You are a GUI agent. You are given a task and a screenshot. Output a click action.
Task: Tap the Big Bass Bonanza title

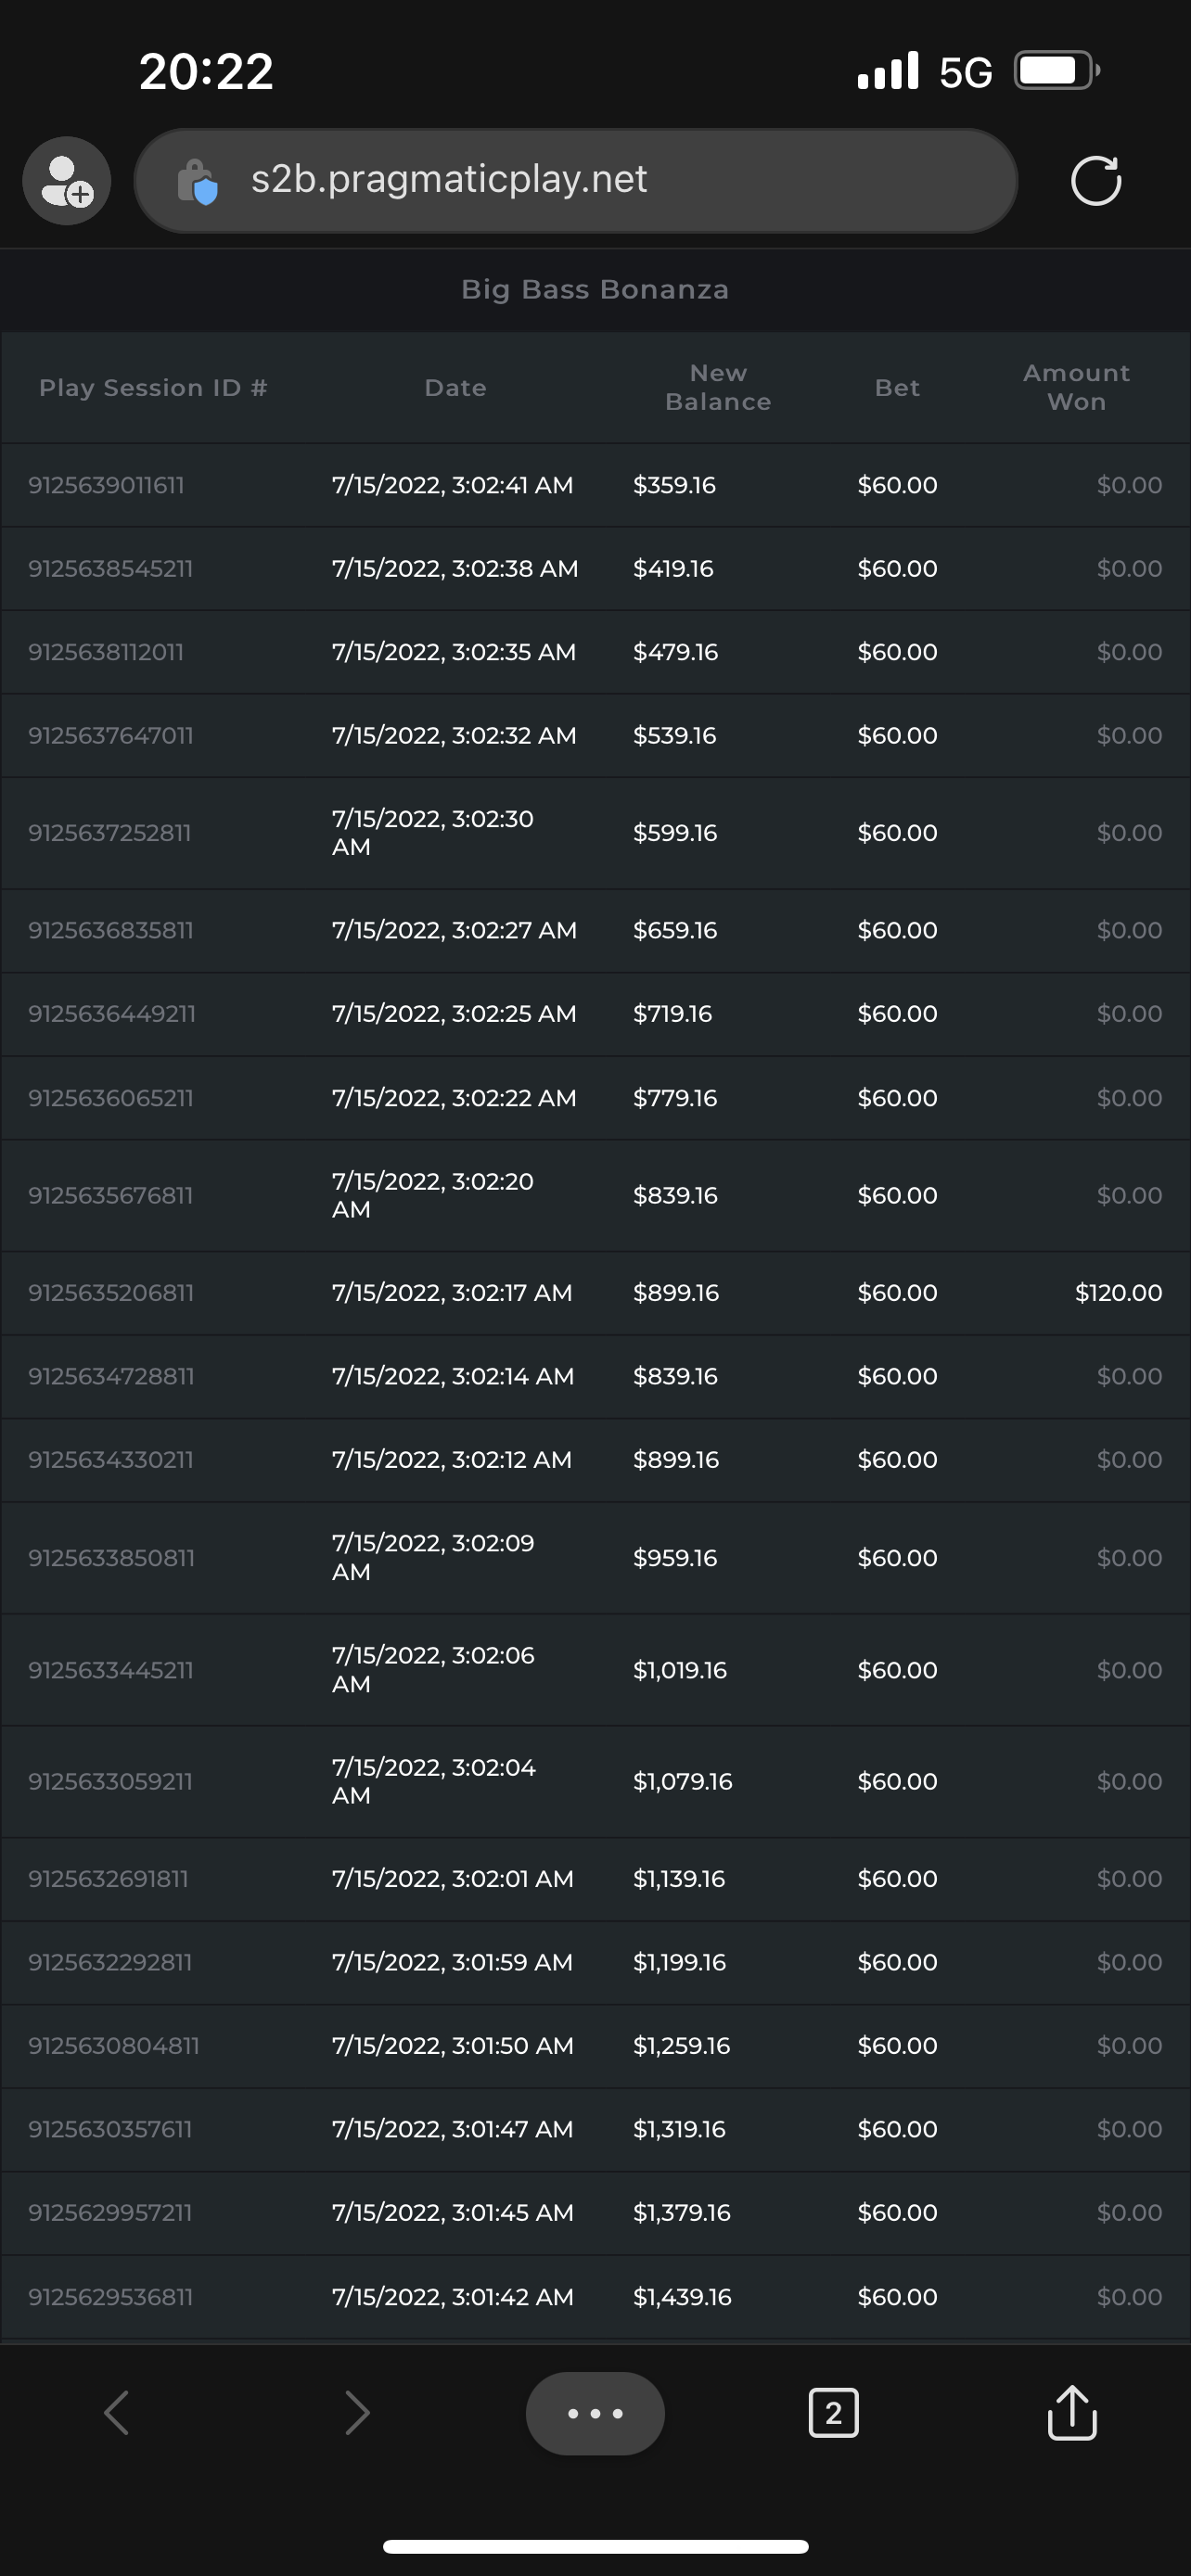(x=595, y=290)
